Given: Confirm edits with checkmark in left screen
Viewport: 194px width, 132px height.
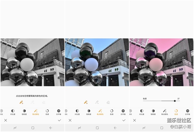Looking at the screenshot, I should [59, 120].
